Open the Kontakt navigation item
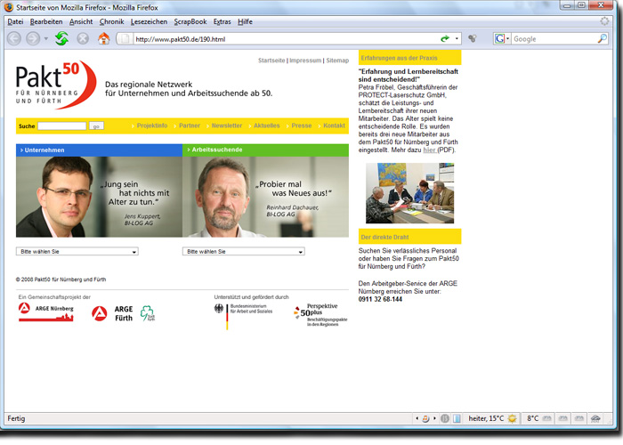 click(334, 125)
